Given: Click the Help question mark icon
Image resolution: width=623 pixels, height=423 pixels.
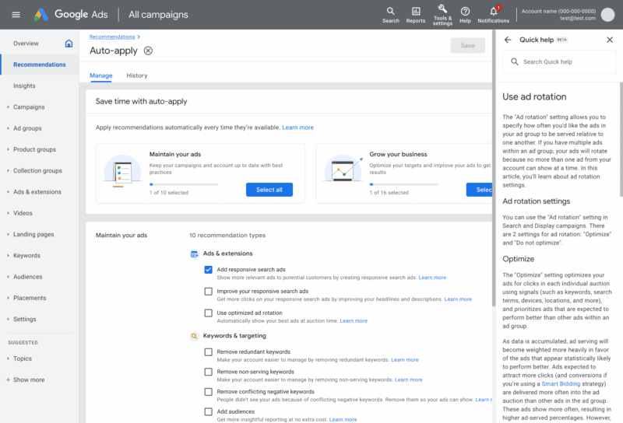Looking at the screenshot, I should [x=465, y=11].
